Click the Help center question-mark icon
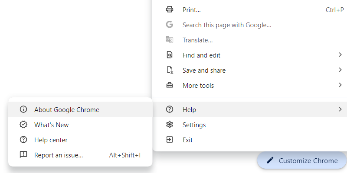347x173 pixels. tap(23, 140)
